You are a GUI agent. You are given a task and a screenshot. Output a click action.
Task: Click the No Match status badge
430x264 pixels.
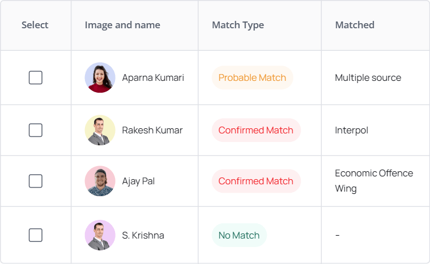pyautogui.click(x=239, y=235)
